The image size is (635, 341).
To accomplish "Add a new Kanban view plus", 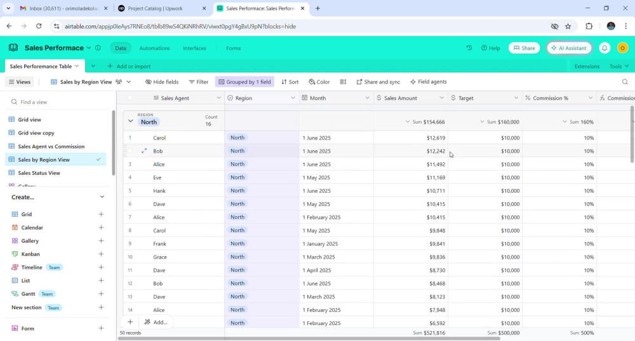I will coord(101,254).
